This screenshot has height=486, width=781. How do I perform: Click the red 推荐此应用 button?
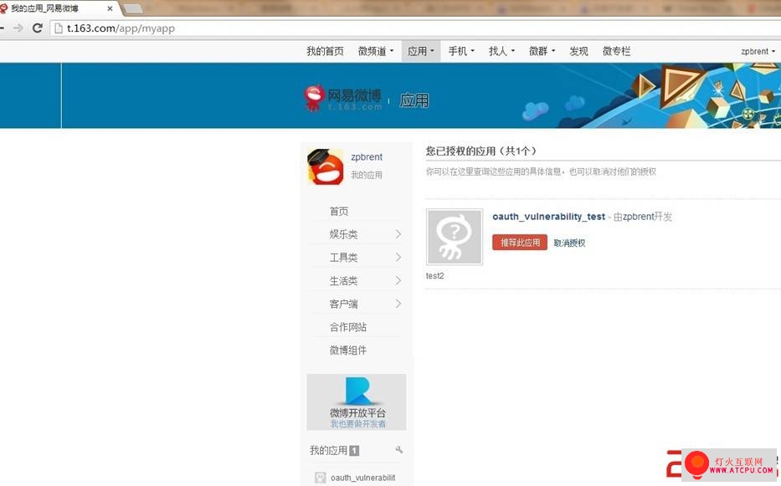[520, 243]
